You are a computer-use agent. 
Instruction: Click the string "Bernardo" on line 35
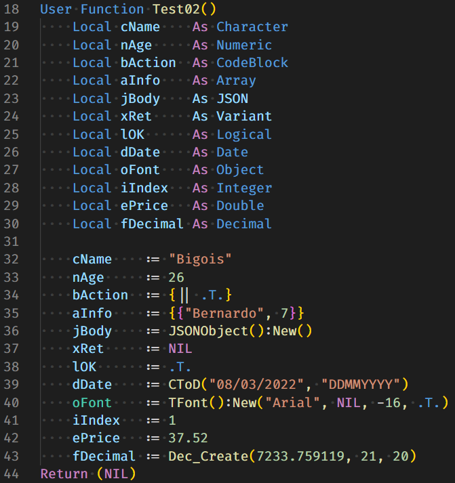[x=224, y=313]
